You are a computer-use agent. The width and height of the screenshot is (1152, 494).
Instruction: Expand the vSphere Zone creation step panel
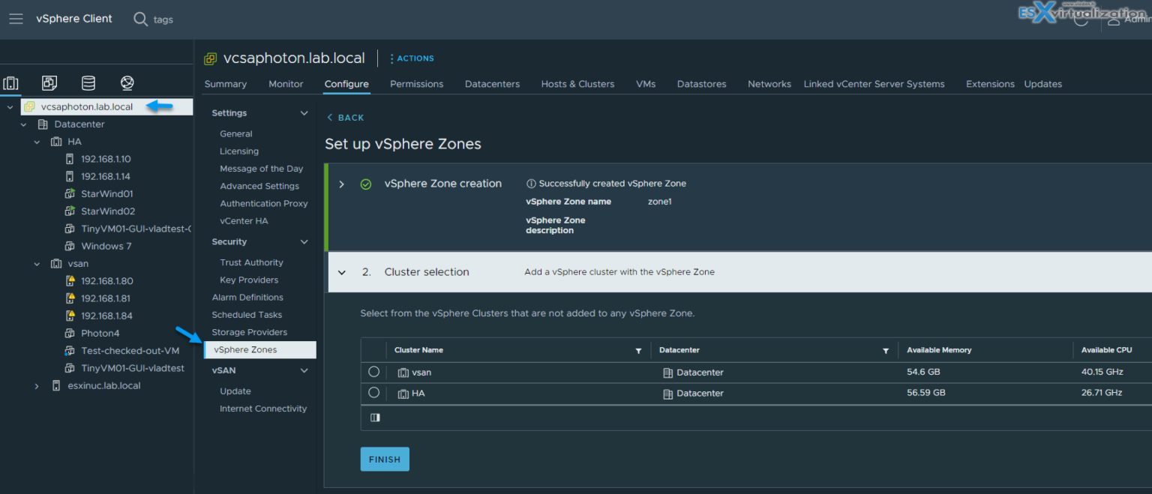pos(342,183)
